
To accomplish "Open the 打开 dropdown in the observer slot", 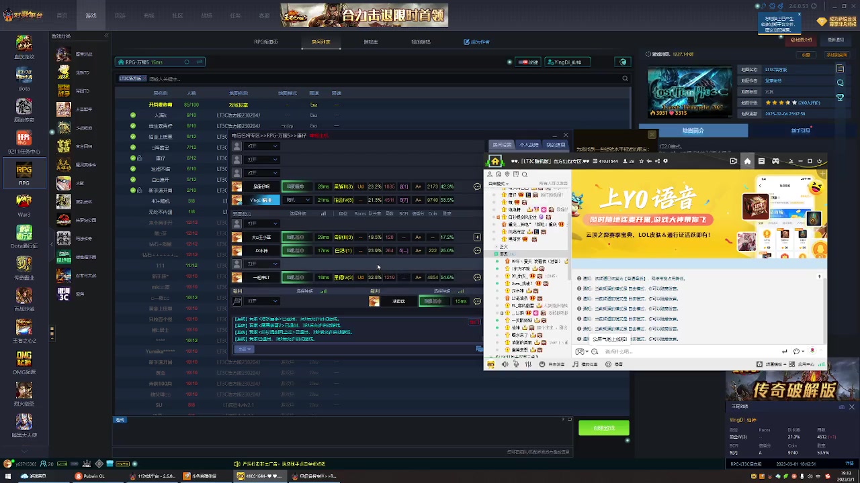I will (262, 301).
